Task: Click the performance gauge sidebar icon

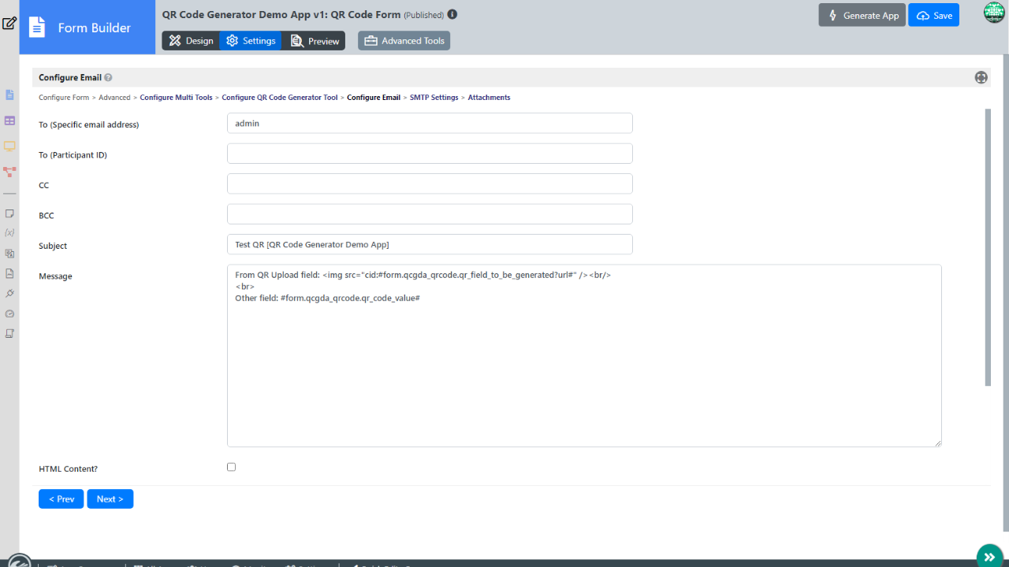Action: [x=9, y=313]
